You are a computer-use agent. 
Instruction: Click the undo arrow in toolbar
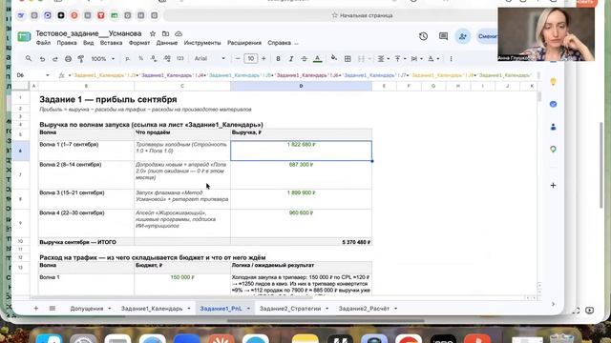(42, 59)
